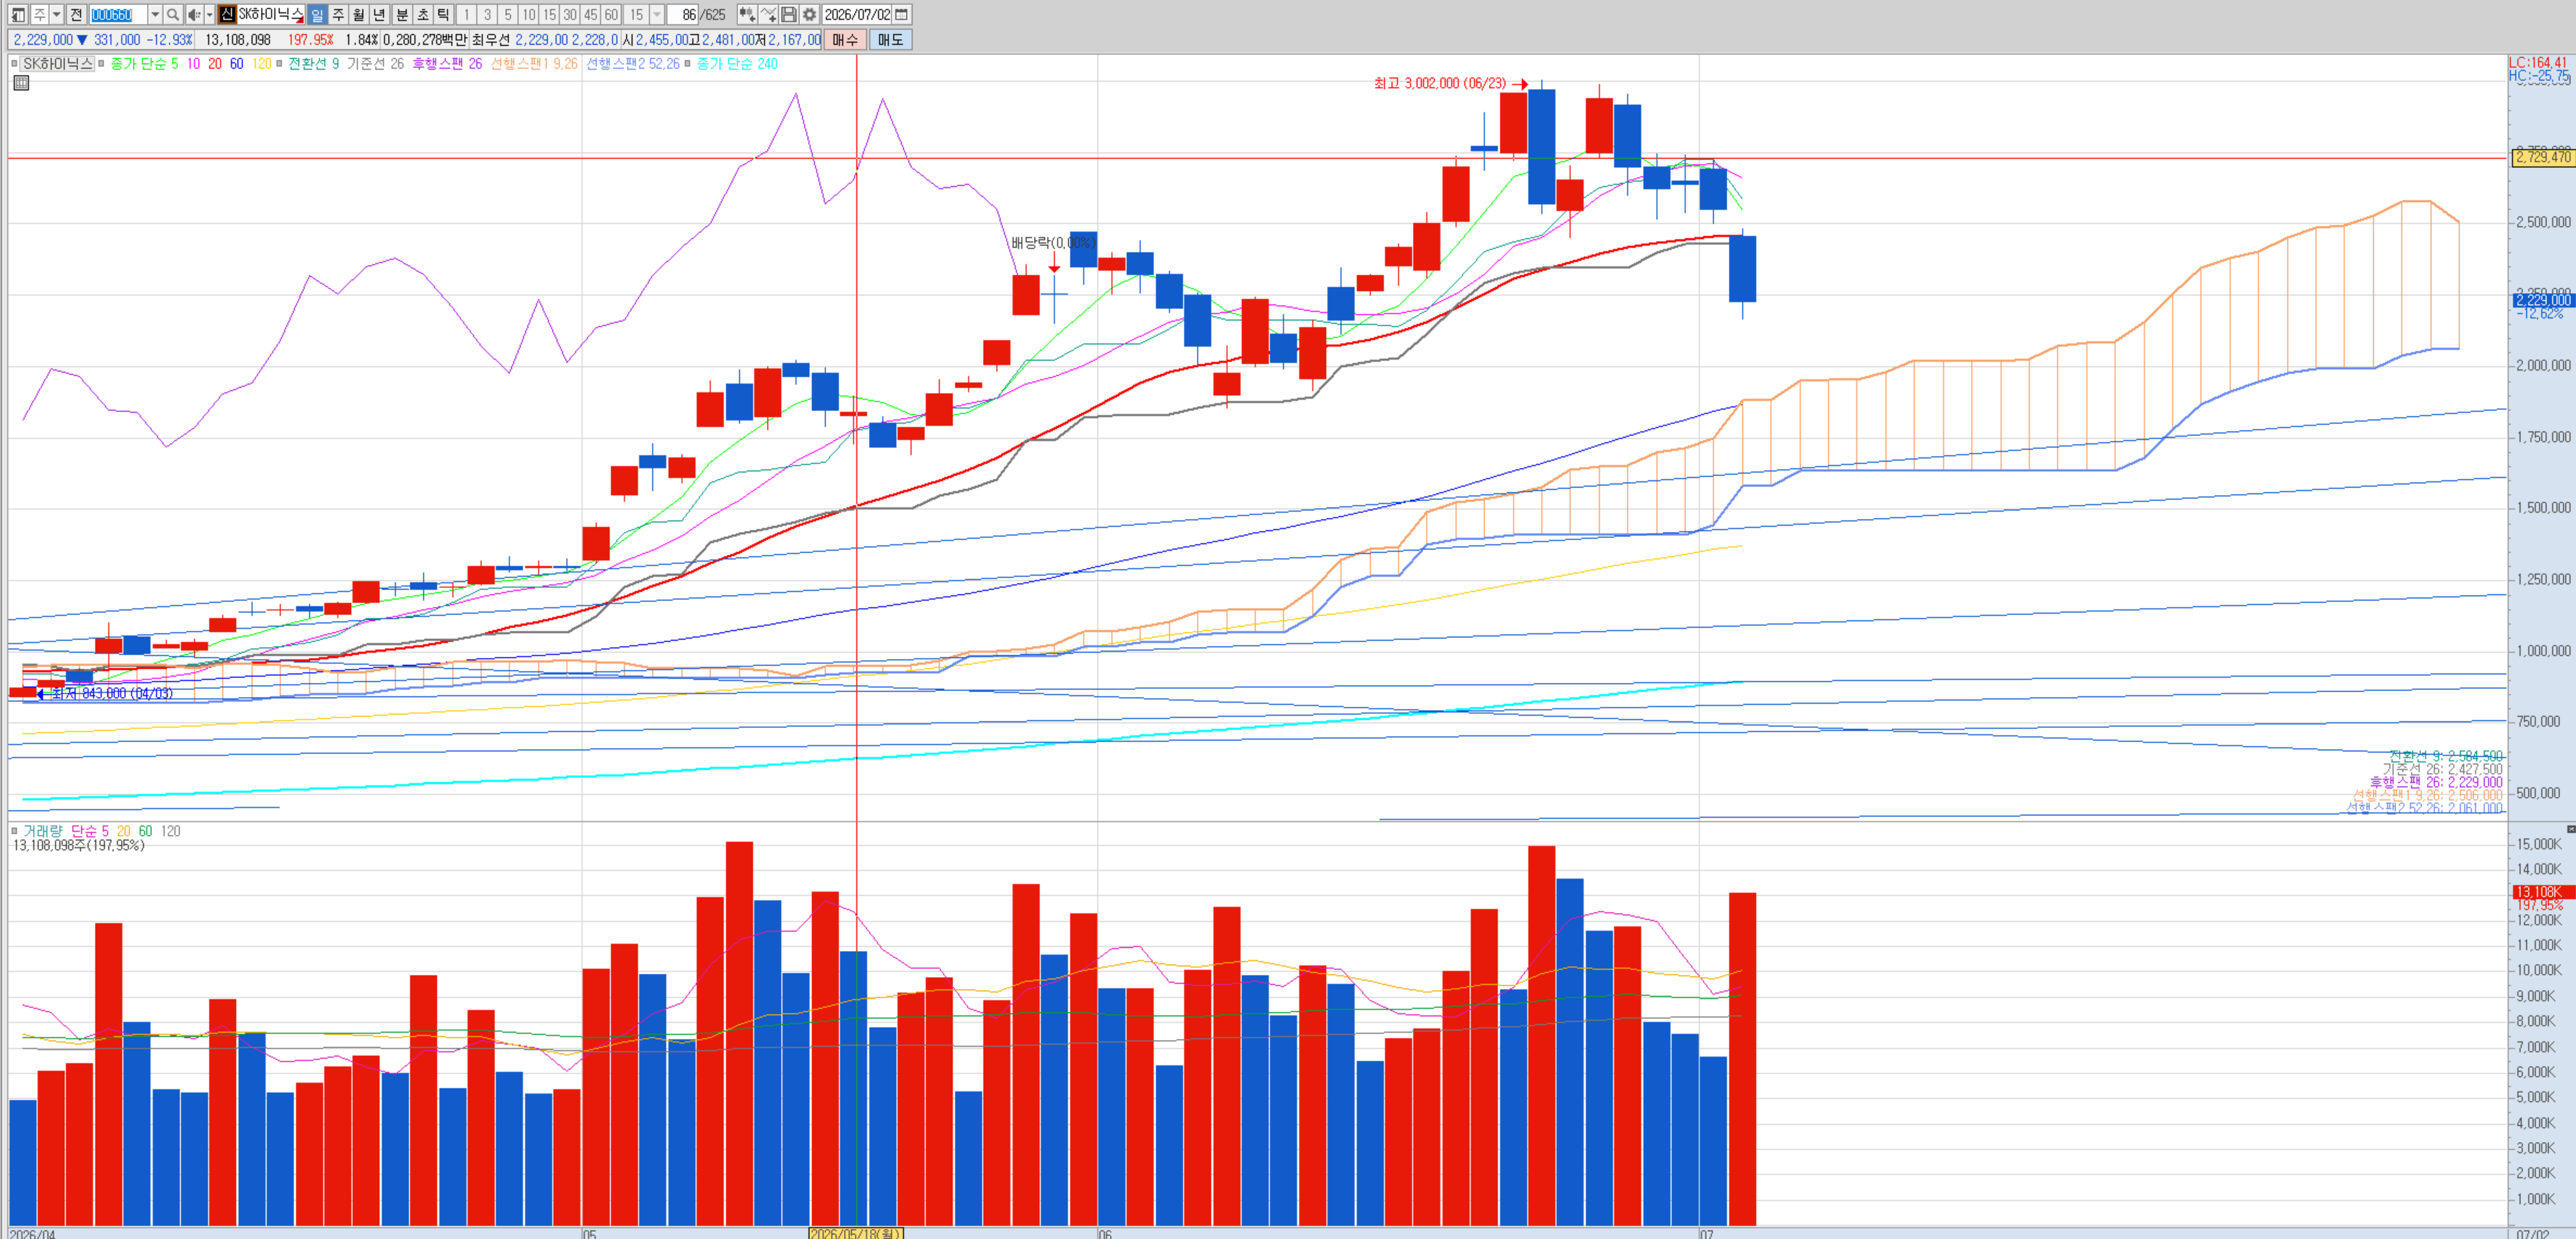Open the 주 market type dropdown arrow
The height and width of the screenshot is (1239, 2576).
(x=57, y=14)
